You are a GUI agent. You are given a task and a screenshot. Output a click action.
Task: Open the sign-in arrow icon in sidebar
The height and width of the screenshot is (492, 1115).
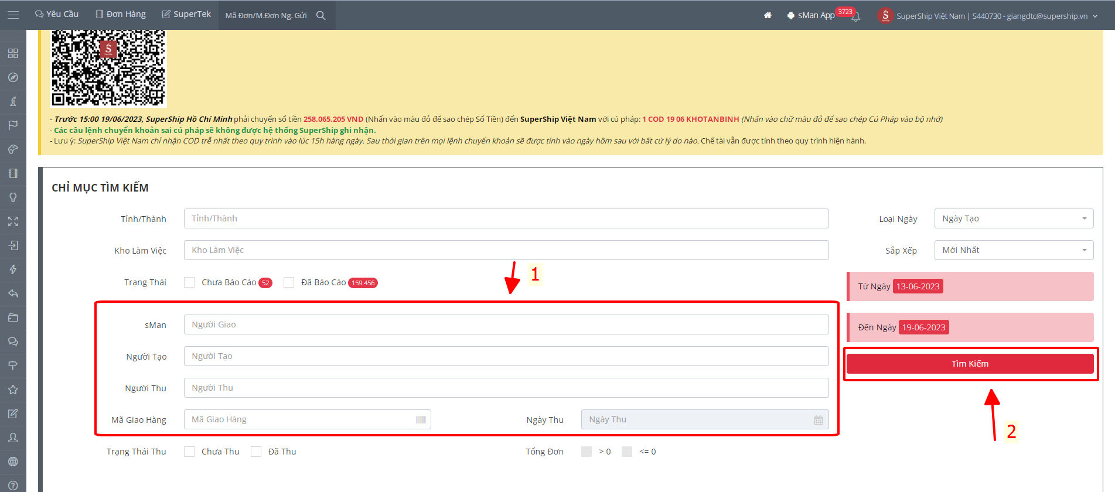click(x=13, y=245)
